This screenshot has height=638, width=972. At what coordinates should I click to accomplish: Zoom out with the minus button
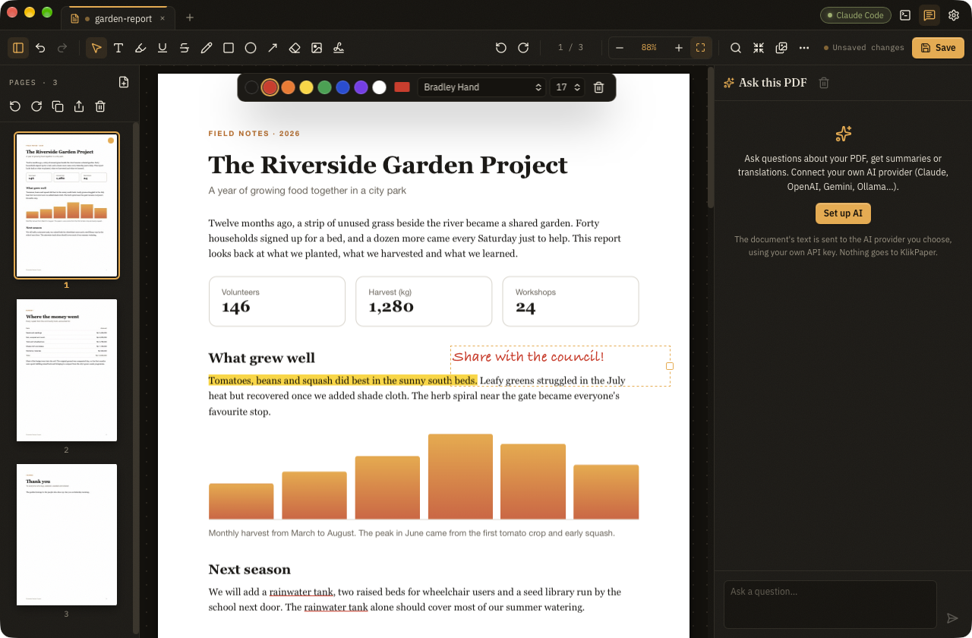click(x=620, y=48)
